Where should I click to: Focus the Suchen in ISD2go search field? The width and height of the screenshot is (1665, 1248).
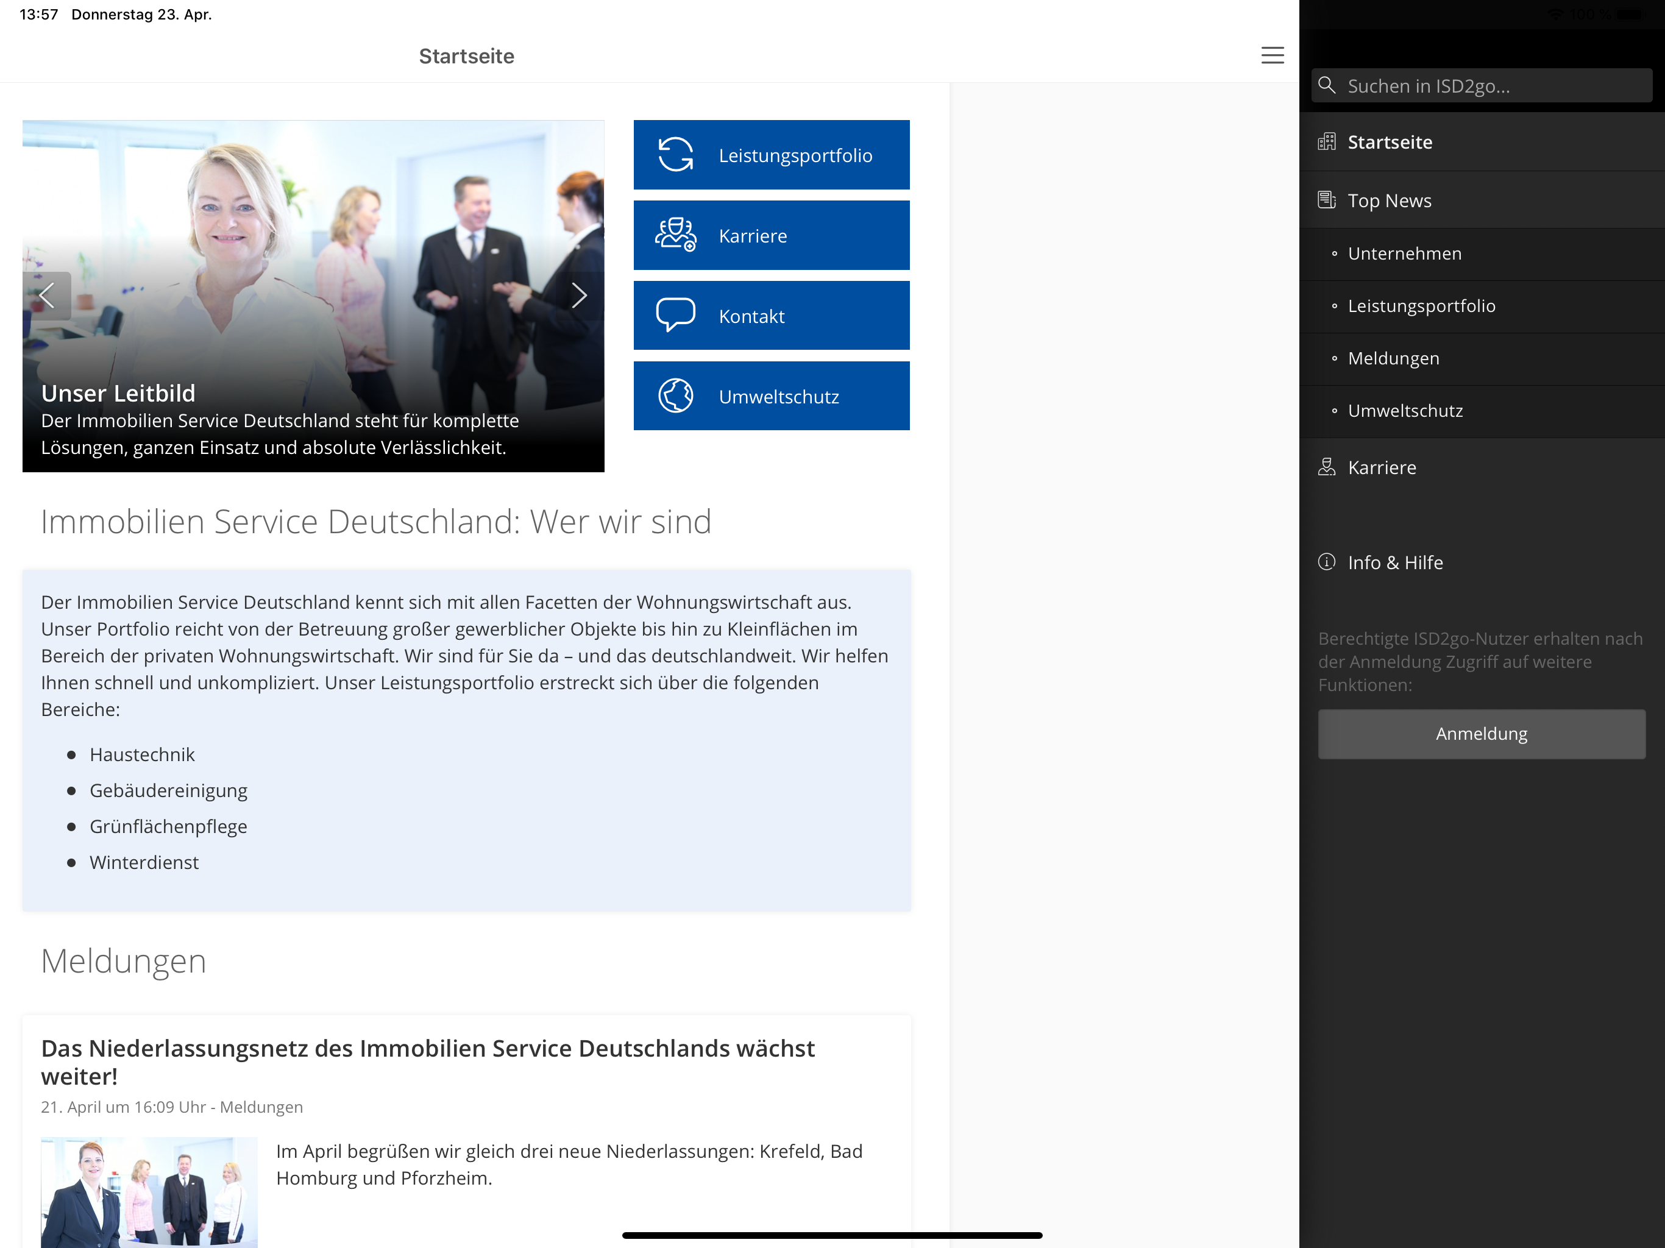(x=1482, y=86)
